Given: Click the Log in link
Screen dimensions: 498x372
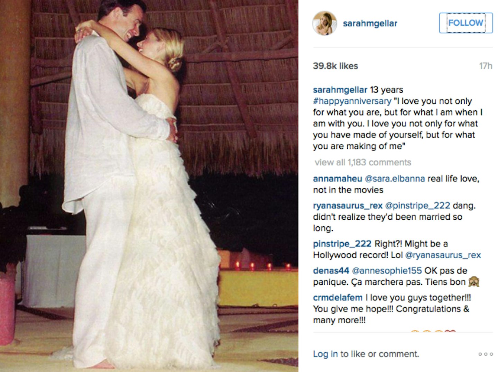Looking at the screenshot, I should (325, 354).
